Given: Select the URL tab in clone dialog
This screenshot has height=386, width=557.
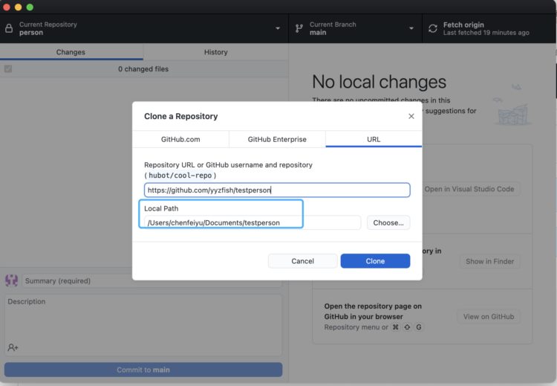Looking at the screenshot, I should pos(374,139).
